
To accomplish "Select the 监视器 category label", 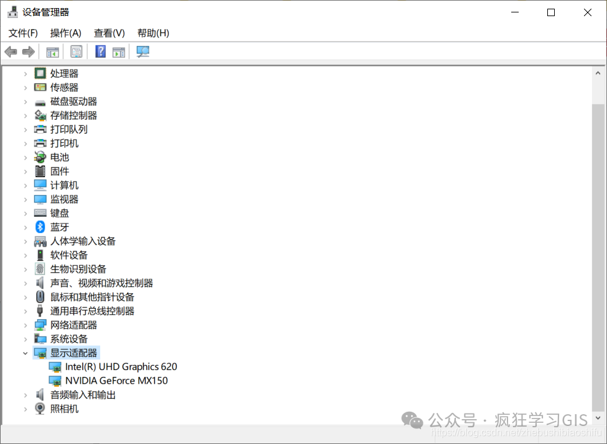I will click(x=64, y=199).
